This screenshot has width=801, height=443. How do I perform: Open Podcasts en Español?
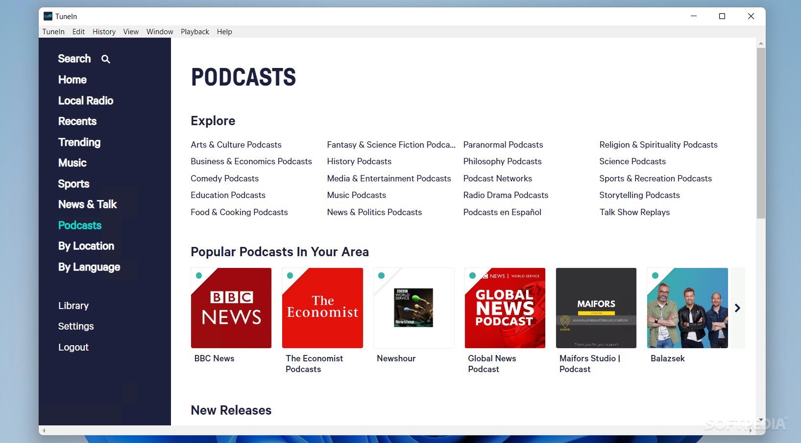(x=503, y=212)
